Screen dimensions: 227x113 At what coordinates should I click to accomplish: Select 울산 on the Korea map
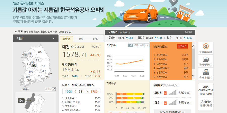[49, 74]
